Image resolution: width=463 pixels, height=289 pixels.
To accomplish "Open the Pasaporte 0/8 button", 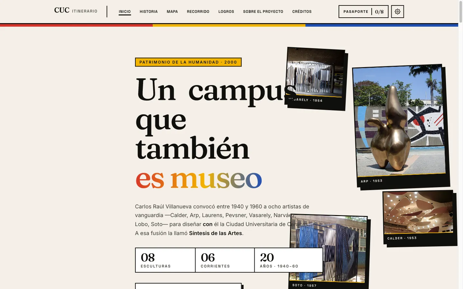I will [x=363, y=12].
